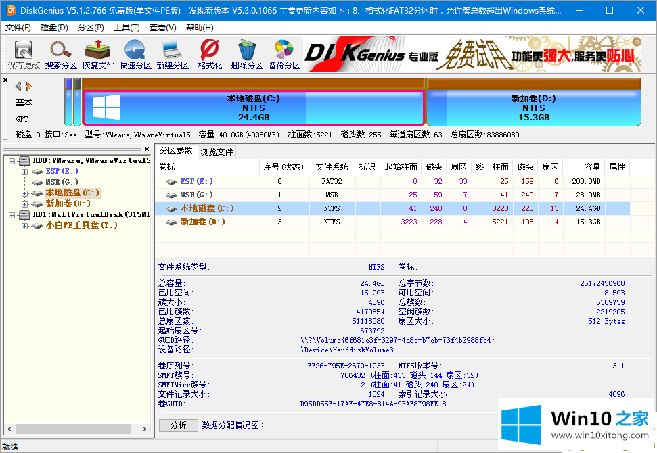Screen dimensions: 657x453
Task: Collapse the HD0:VMware disk node
Action: (x=12, y=161)
